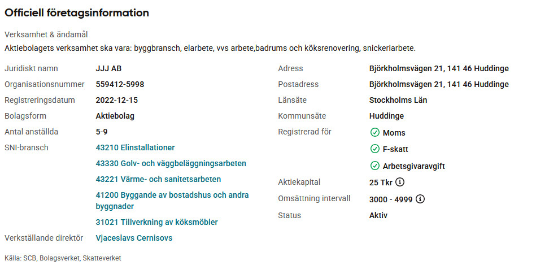Click the green checkmark beside Moms

point(374,133)
